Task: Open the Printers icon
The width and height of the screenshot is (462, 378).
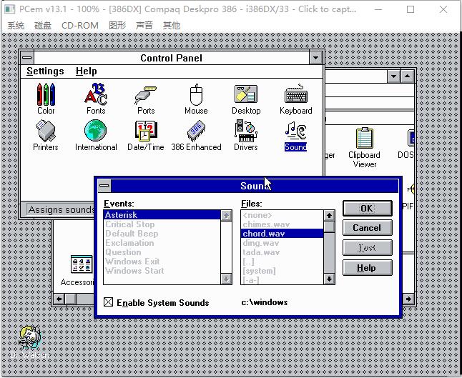Action: (45, 135)
